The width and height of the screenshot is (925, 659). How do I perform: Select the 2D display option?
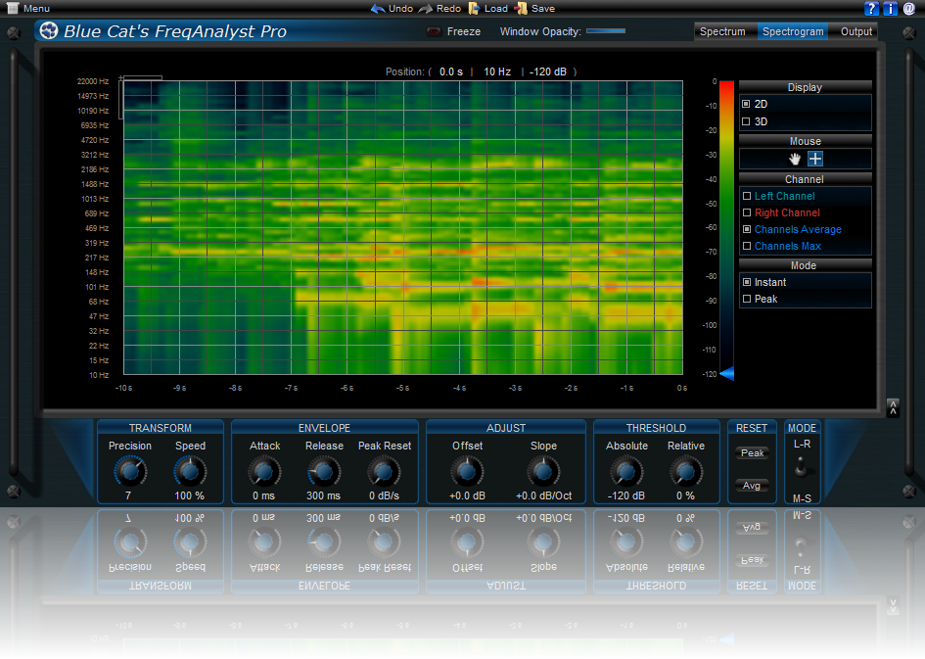746,104
